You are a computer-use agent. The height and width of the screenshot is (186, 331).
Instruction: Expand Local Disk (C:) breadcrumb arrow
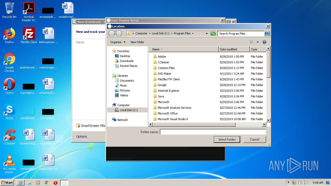(171, 33)
